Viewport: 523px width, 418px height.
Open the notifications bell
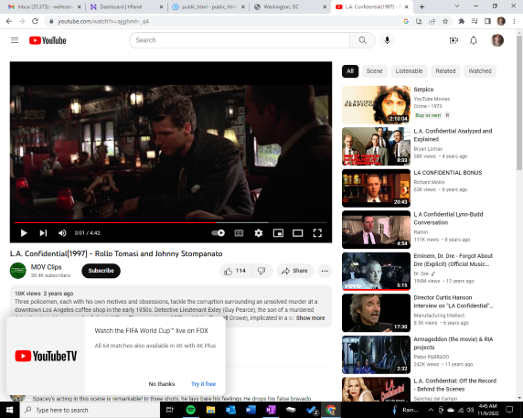click(x=474, y=40)
